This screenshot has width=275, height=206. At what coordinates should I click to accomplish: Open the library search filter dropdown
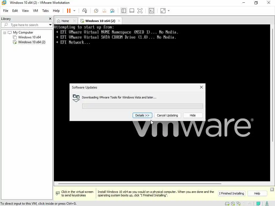click(50, 25)
